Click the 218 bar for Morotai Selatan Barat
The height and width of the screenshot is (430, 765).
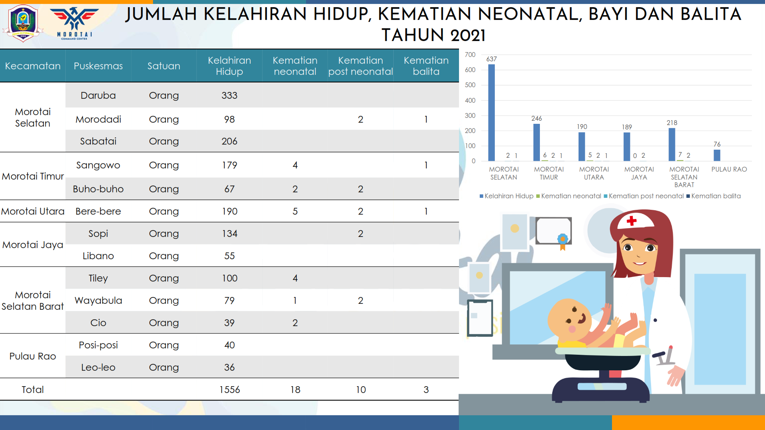[x=672, y=145]
